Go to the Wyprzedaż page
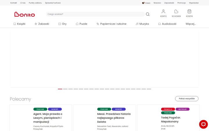 tap(194, 3)
